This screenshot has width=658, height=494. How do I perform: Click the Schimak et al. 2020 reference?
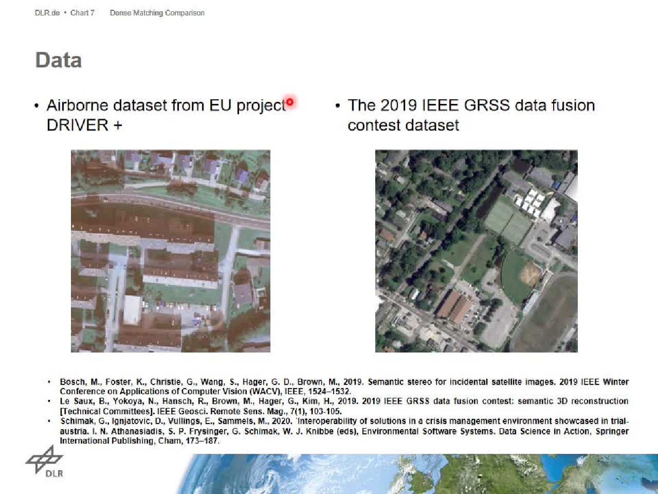[x=343, y=431]
